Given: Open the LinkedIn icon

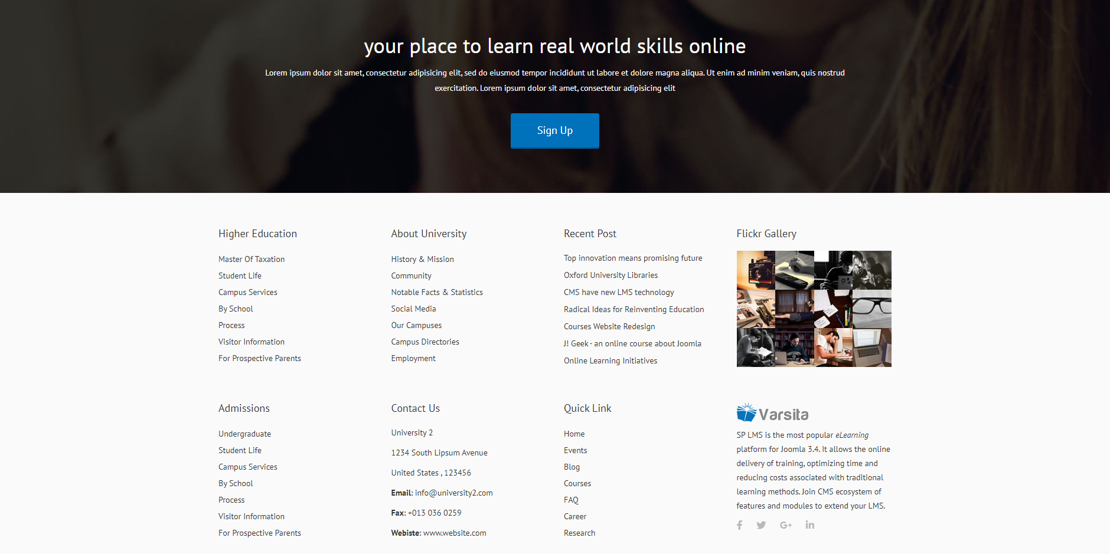Looking at the screenshot, I should [810, 525].
